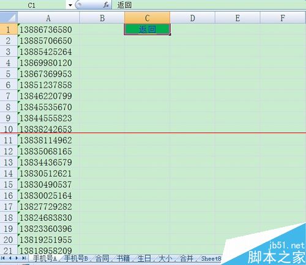Image resolution: width=306 pixels, height=265 pixels.
Task: Click cell with 13830025164
Action: (x=48, y=196)
